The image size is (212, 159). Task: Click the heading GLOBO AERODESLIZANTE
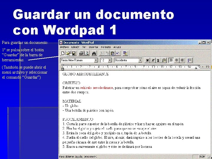[86, 74]
